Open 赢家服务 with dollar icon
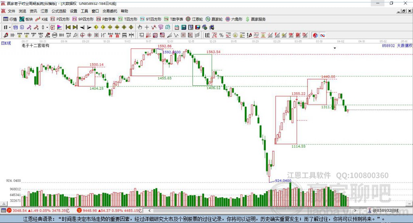413x223 pixels. click(256, 19)
